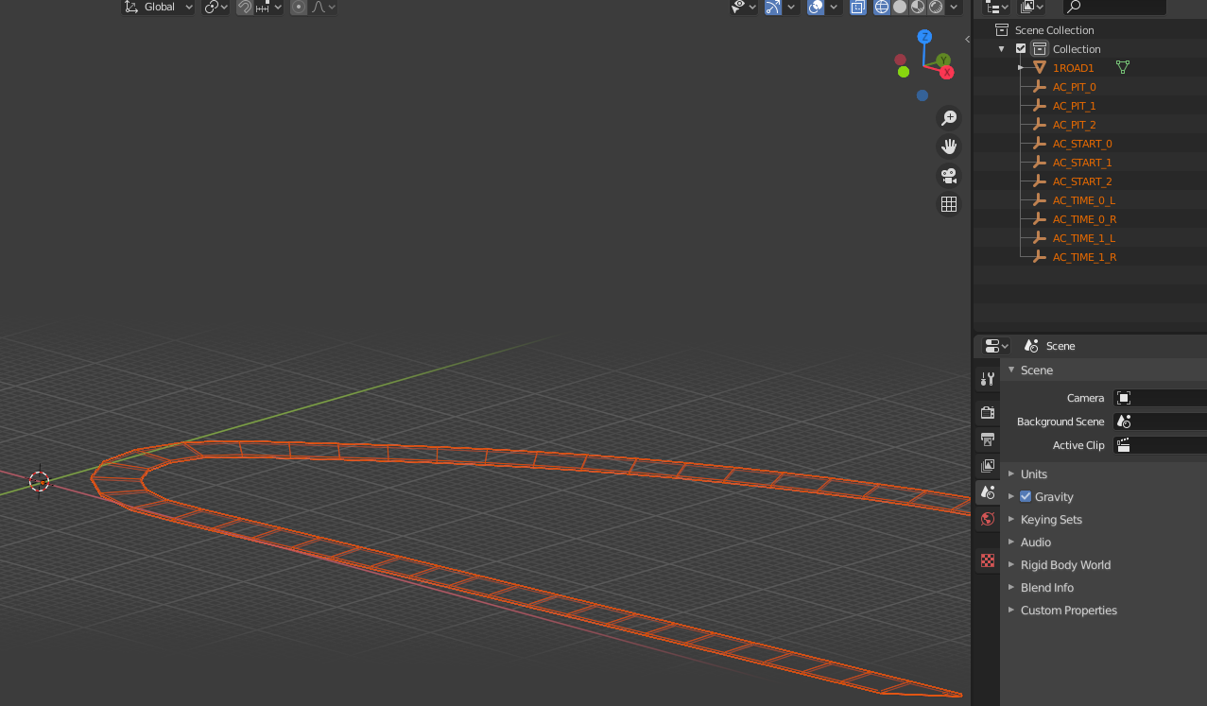Viewport: 1207px width, 706px height.
Task: Select AC_PIT_2 empty
Action: coord(1075,125)
